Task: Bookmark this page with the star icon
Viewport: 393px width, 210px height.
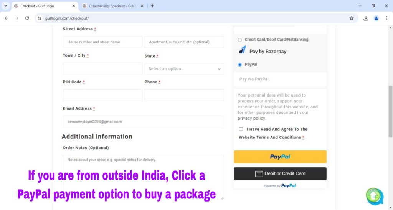Action: (x=351, y=18)
